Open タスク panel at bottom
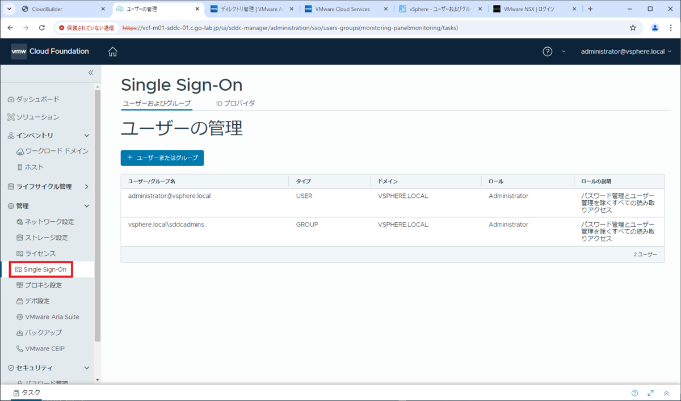Viewport: 681px width, 401px height. pos(27,392)
